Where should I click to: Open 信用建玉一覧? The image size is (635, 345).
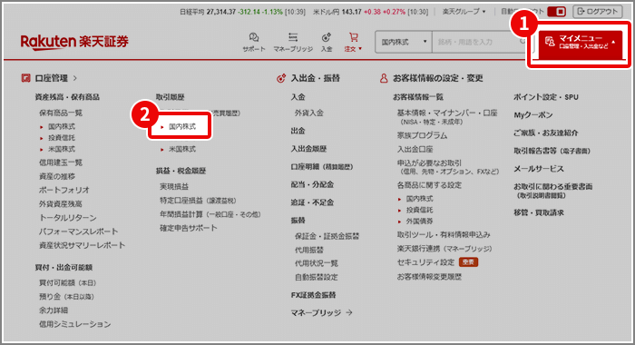coord(61,163)
